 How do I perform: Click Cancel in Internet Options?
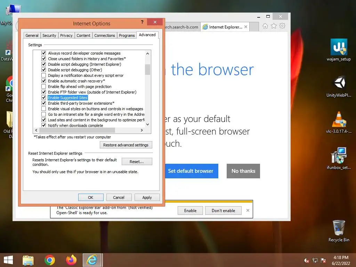119,197
